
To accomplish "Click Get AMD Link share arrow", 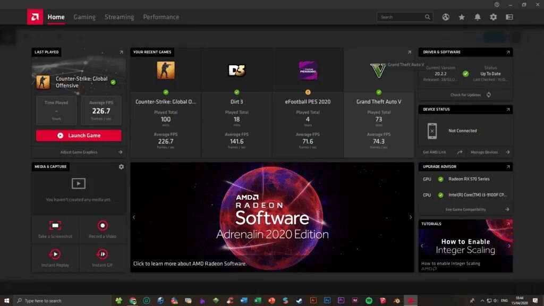I will (460, 152).
